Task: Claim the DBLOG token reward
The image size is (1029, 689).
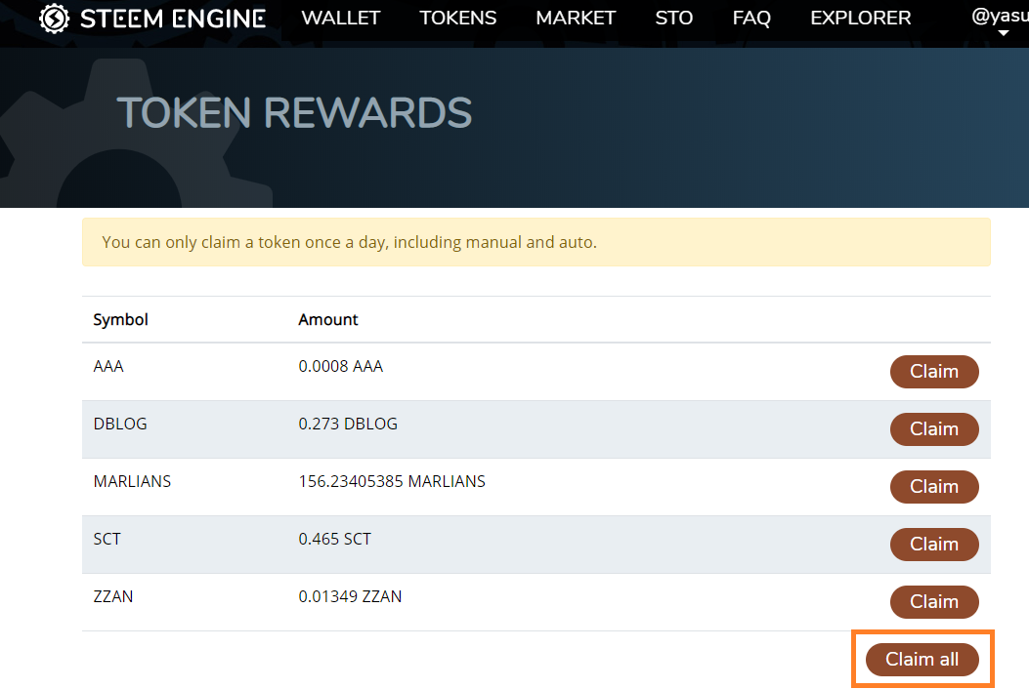Action: coord(933,429)
